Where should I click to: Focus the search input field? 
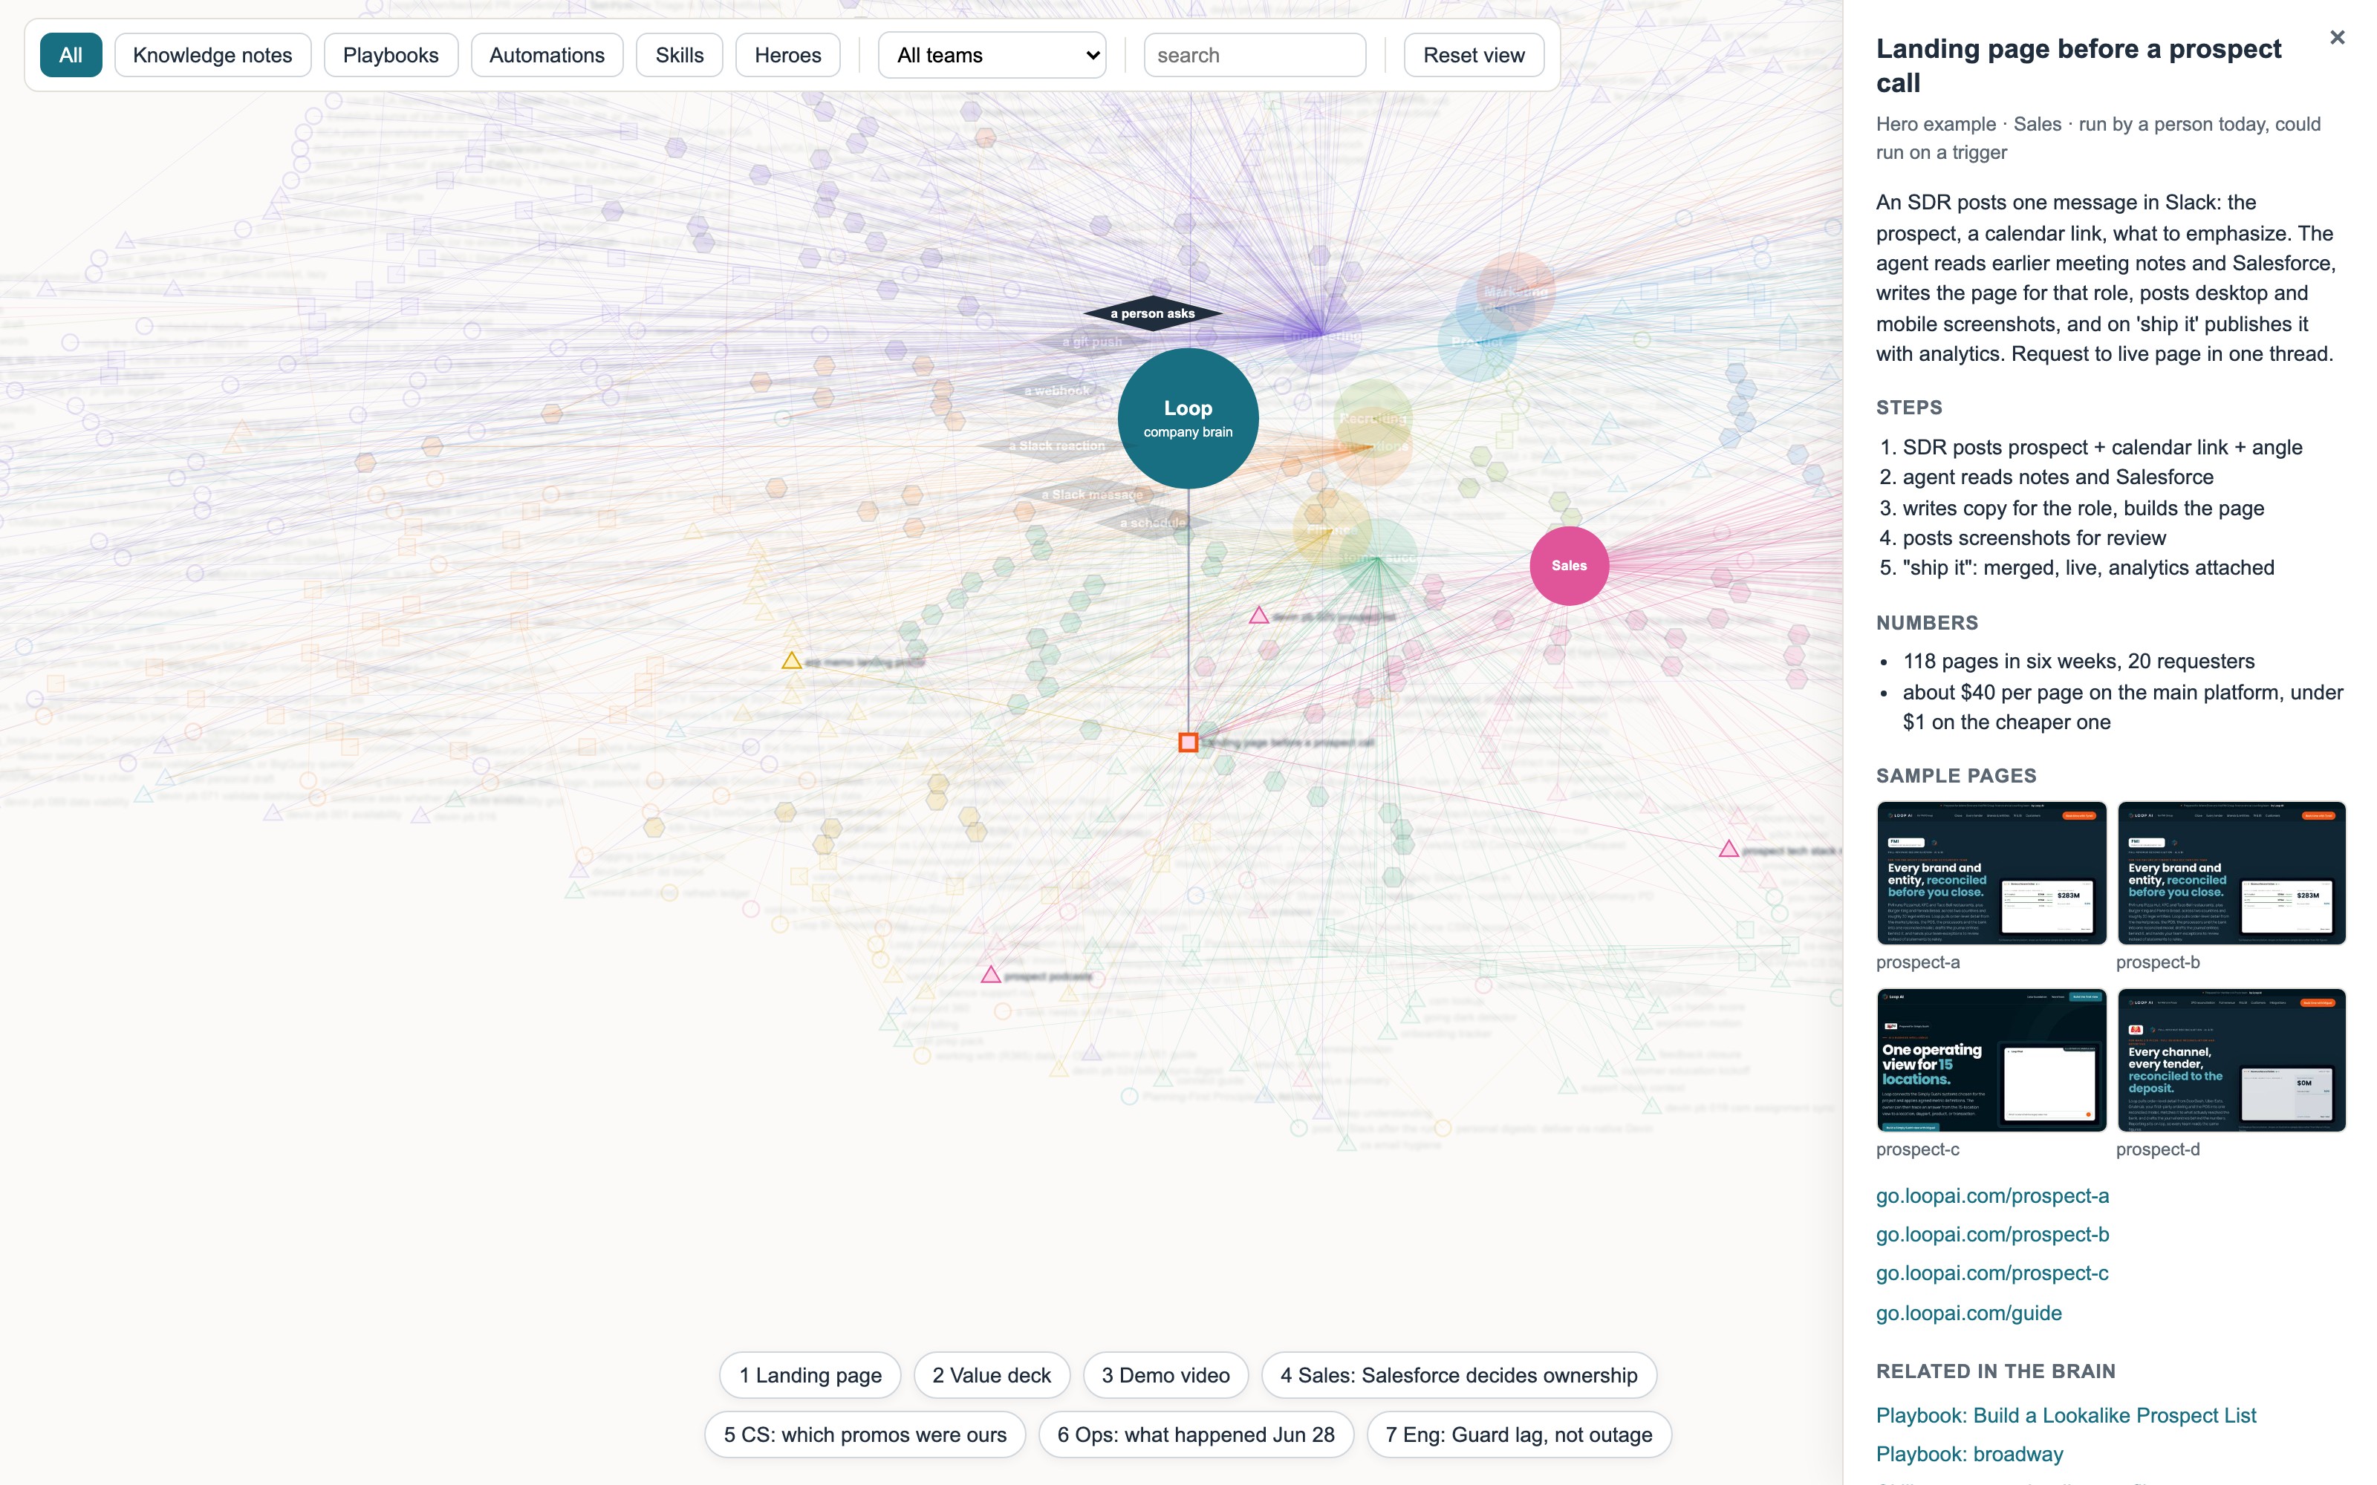tap(1255, 55)
